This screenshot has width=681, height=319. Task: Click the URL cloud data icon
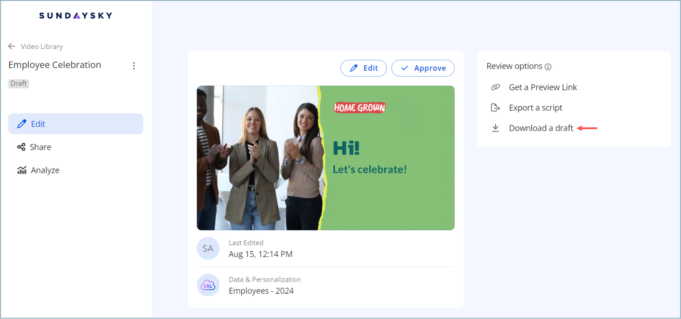(x=208, y=285)
